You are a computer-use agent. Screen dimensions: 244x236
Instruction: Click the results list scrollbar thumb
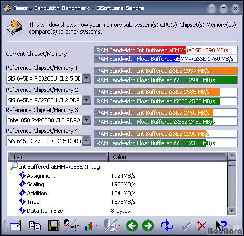232,163
